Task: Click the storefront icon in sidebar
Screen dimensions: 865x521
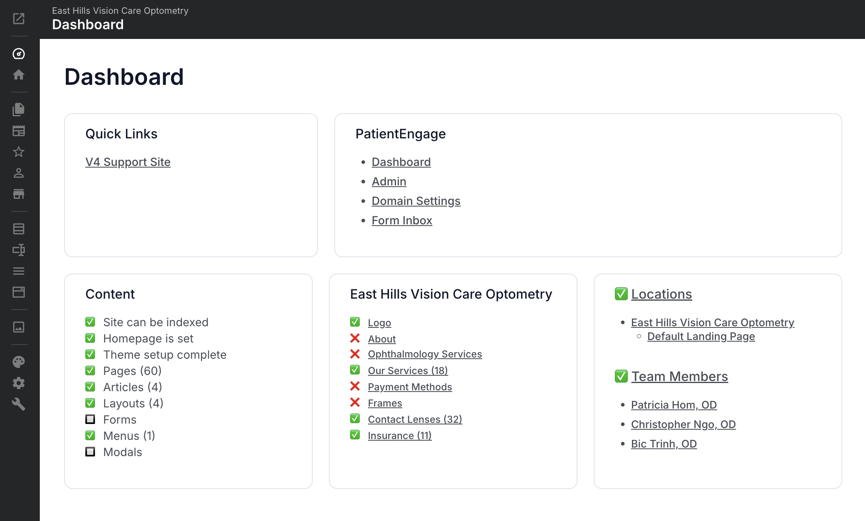Action: click(x=19, y=194)
